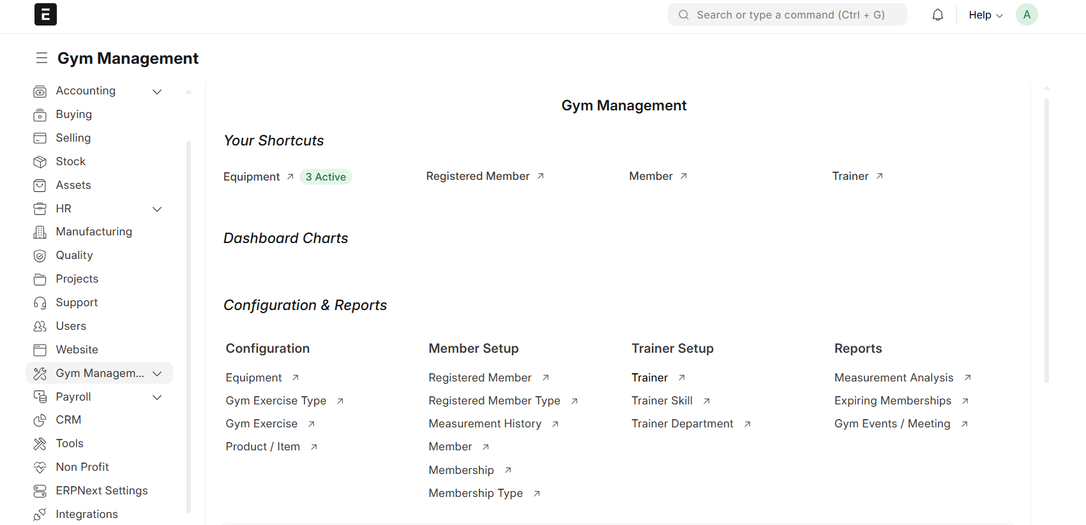Click the CRM pie chart icon
The image size is (1086, 525).
tap(40, 420)
